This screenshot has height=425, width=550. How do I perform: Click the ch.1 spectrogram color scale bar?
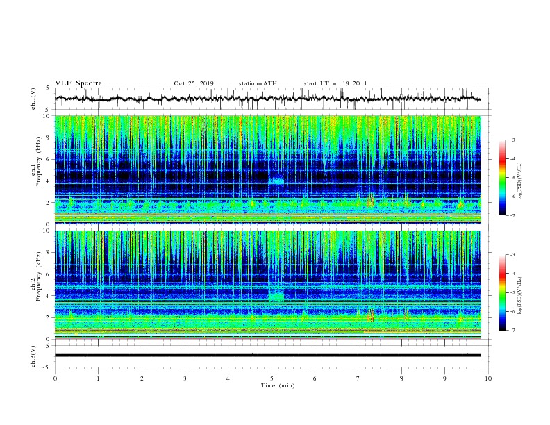(x=502, y=178)
